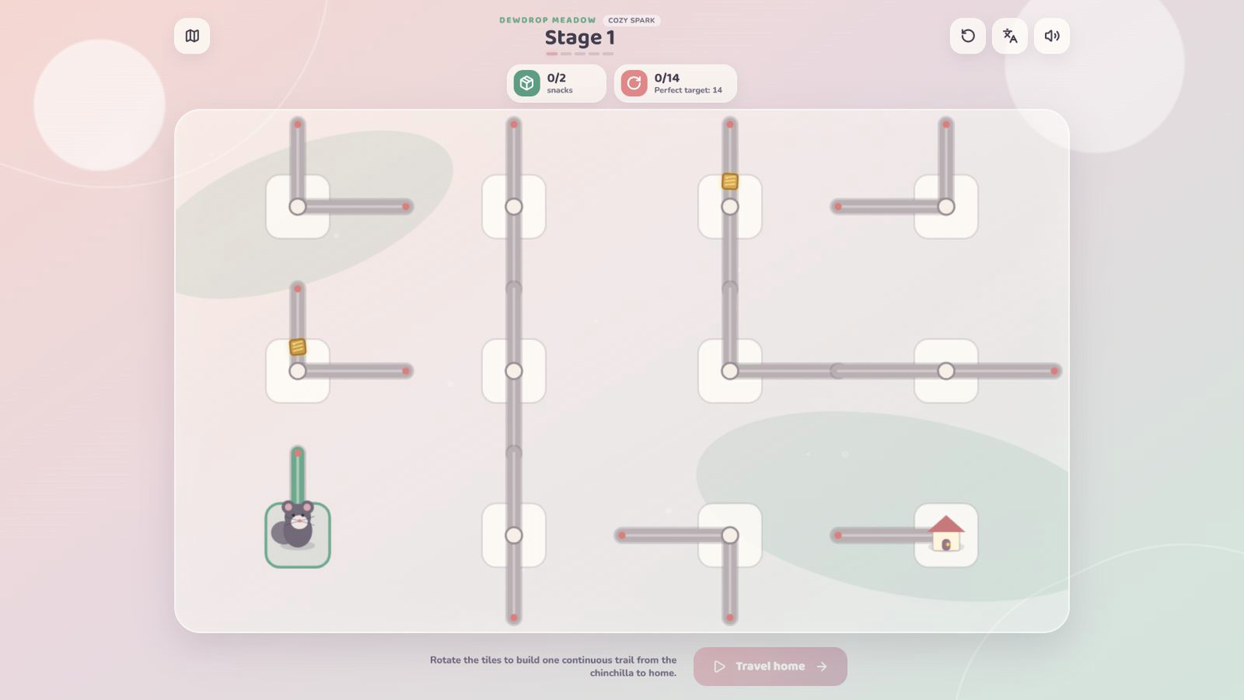Rotate the elbow tile left of the house
Viewport: 1244px width, 700px height.
pos(730,535)
